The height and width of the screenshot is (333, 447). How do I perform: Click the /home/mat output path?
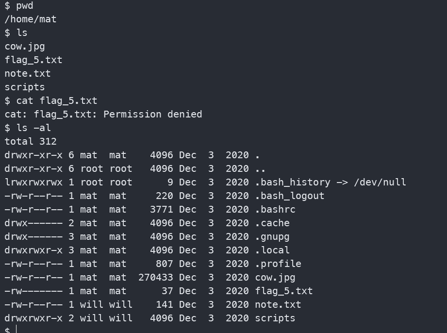tap(31, 19)
